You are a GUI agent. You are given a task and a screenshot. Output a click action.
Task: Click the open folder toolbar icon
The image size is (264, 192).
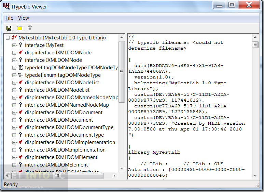point(19,28)
